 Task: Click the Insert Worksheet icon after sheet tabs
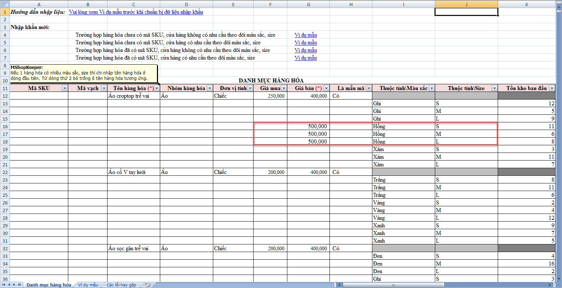pyautogui.click(x=147, y=285)
